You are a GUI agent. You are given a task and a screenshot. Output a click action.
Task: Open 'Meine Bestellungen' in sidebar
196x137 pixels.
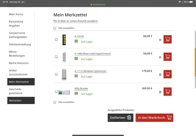click(17, 54)
